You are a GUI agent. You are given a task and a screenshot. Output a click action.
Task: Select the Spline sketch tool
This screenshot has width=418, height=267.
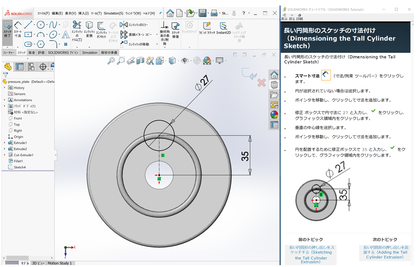point(53,25)
